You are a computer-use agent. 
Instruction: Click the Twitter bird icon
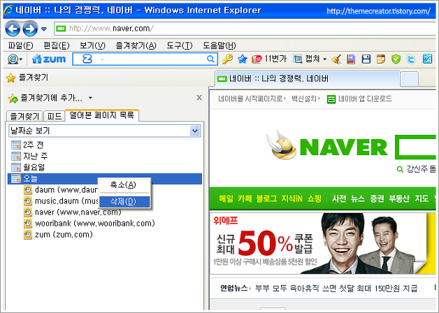(x=411, y=59)
